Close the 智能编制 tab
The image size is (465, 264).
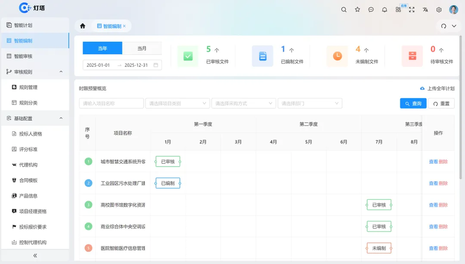(124, 26)
